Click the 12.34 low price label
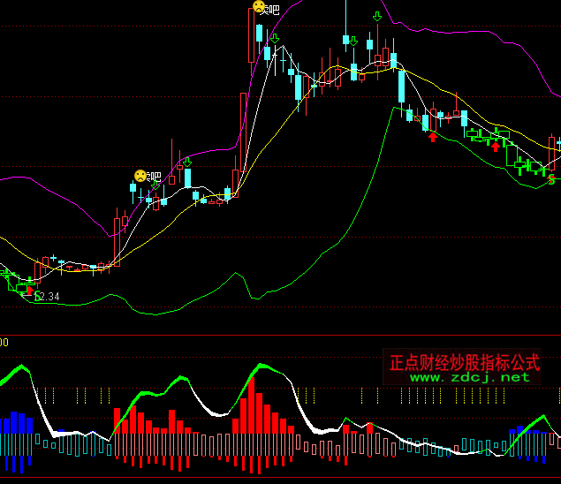 (x=46, y=297)
